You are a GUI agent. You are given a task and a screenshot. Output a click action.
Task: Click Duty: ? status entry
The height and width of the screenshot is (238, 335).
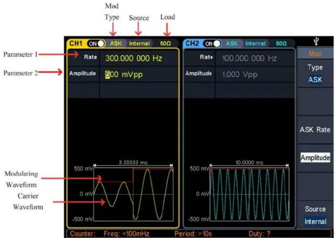pos(259,233)
